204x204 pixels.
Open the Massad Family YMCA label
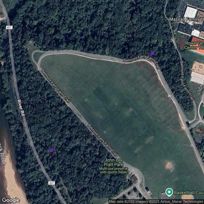[186, 19]
